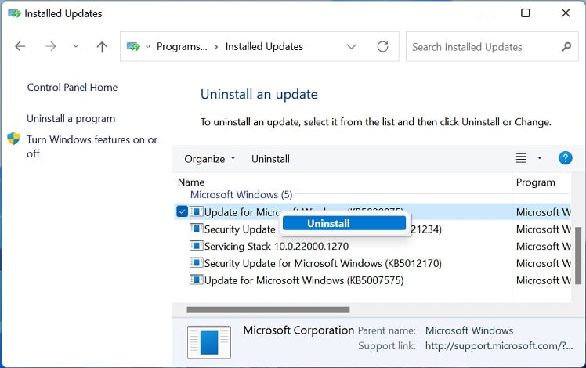Expand address bar history dropdown

tap(351, 47)
